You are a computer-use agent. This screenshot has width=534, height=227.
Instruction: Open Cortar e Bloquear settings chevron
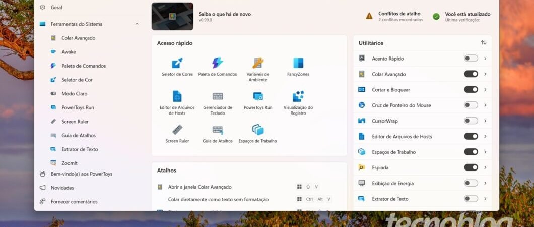pyautogui.click(x=485, y=90)
